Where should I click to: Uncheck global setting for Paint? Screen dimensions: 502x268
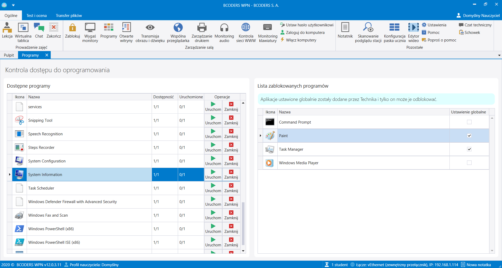pyautogui.click(x=469, y=136)
